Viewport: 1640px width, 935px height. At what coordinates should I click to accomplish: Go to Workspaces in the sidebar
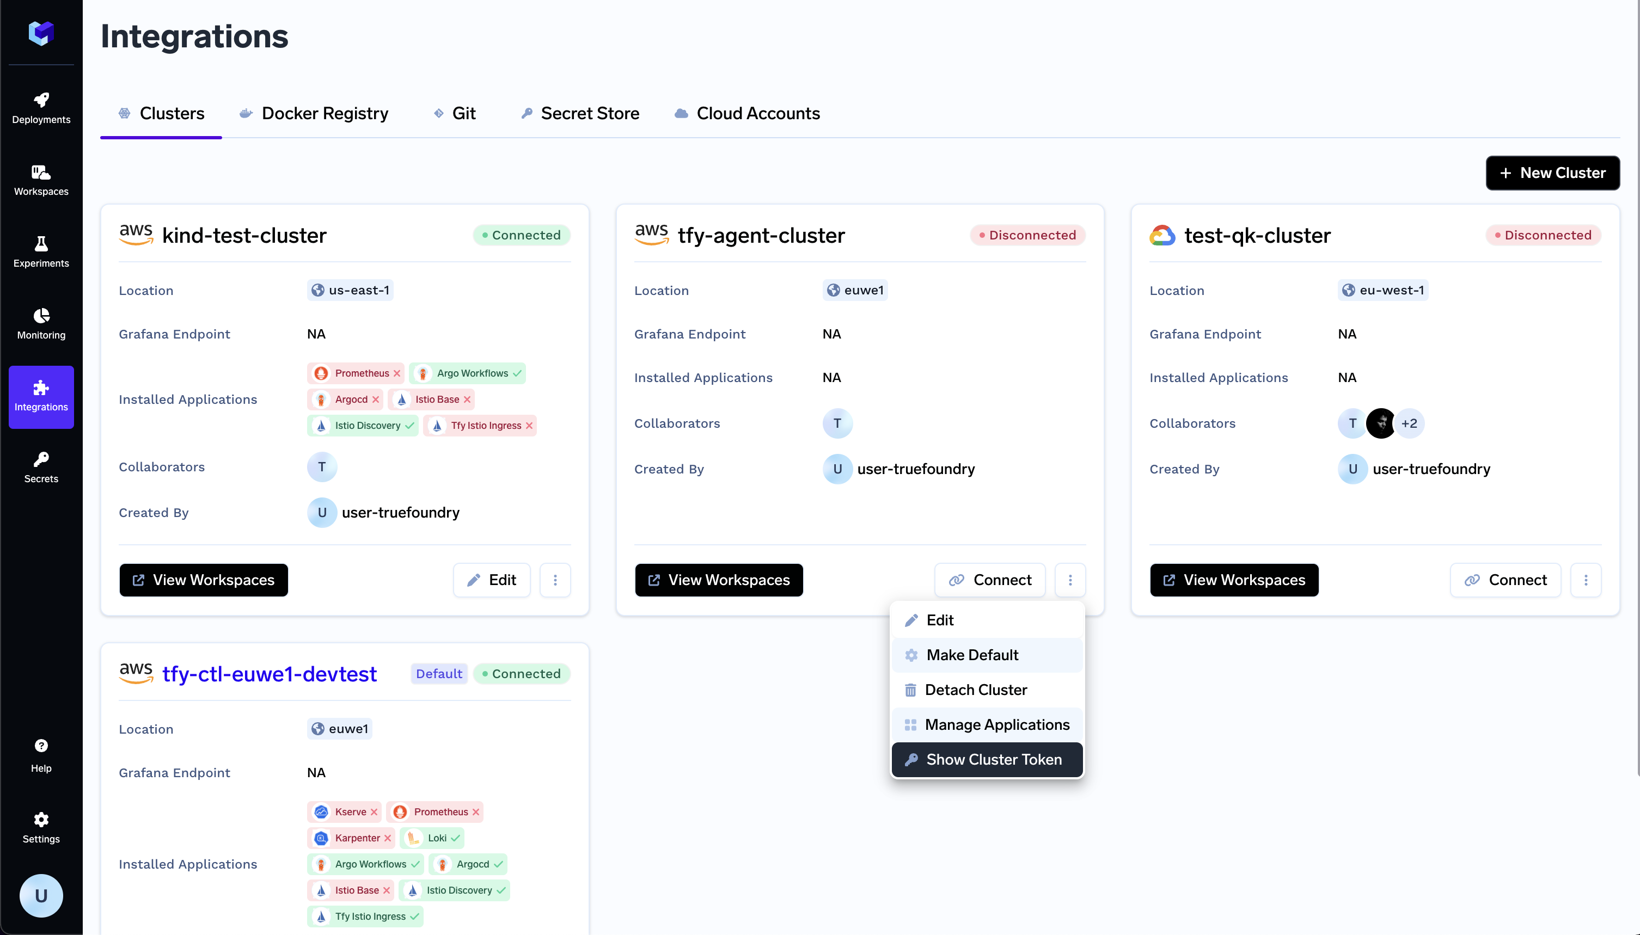41,179
